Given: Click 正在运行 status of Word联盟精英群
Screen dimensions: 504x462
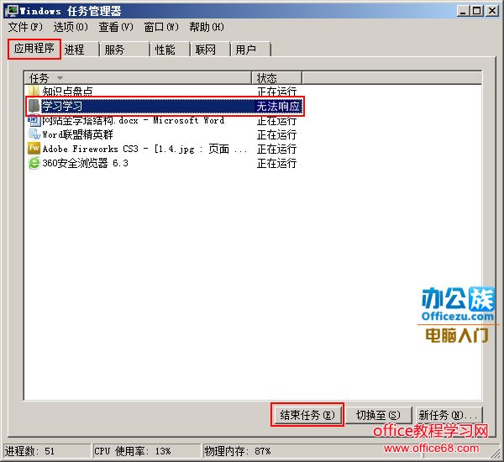Looking at the screenshot, I should [x=276, y=134].
